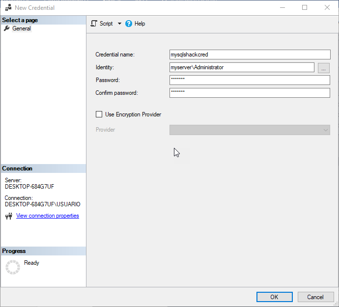
Task: Focus the Password field
Action: (x=249, y=80)
